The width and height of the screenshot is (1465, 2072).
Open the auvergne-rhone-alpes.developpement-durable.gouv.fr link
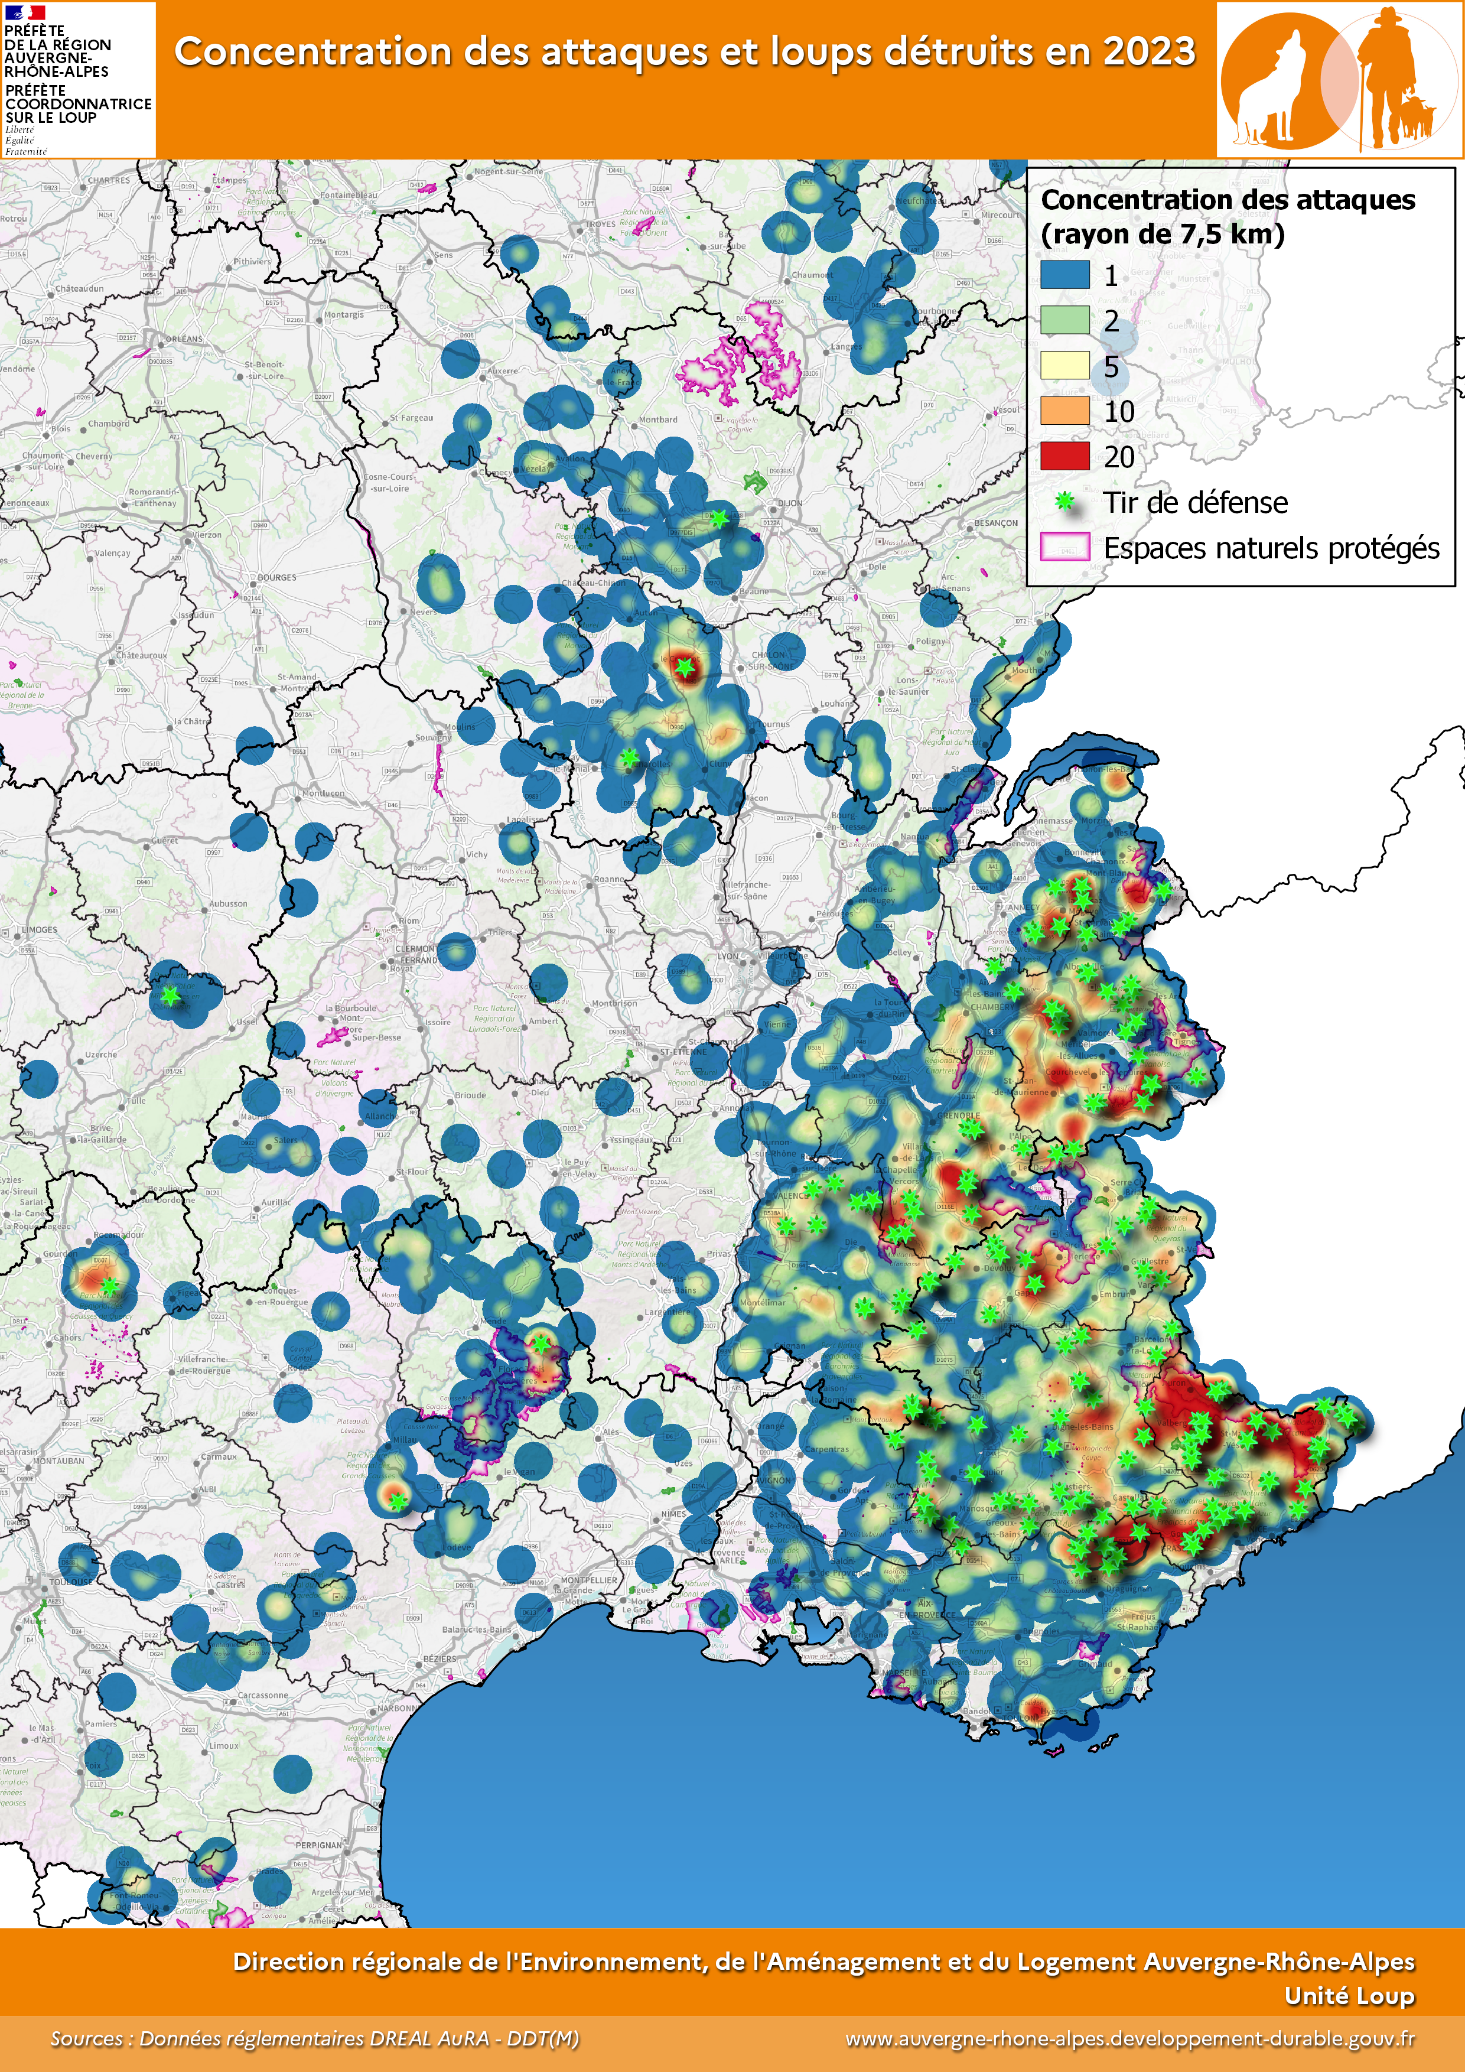[1129, 2038]
